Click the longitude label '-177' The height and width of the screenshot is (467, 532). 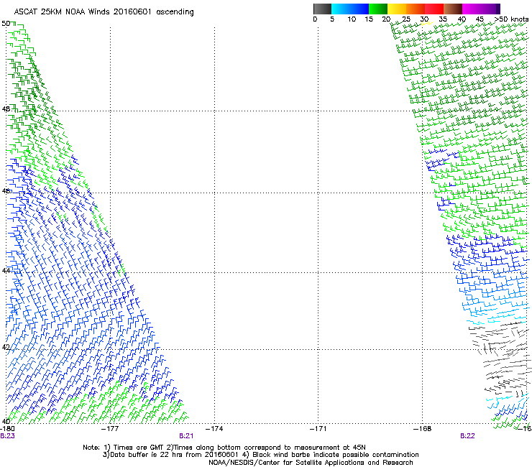coord(110,429)
